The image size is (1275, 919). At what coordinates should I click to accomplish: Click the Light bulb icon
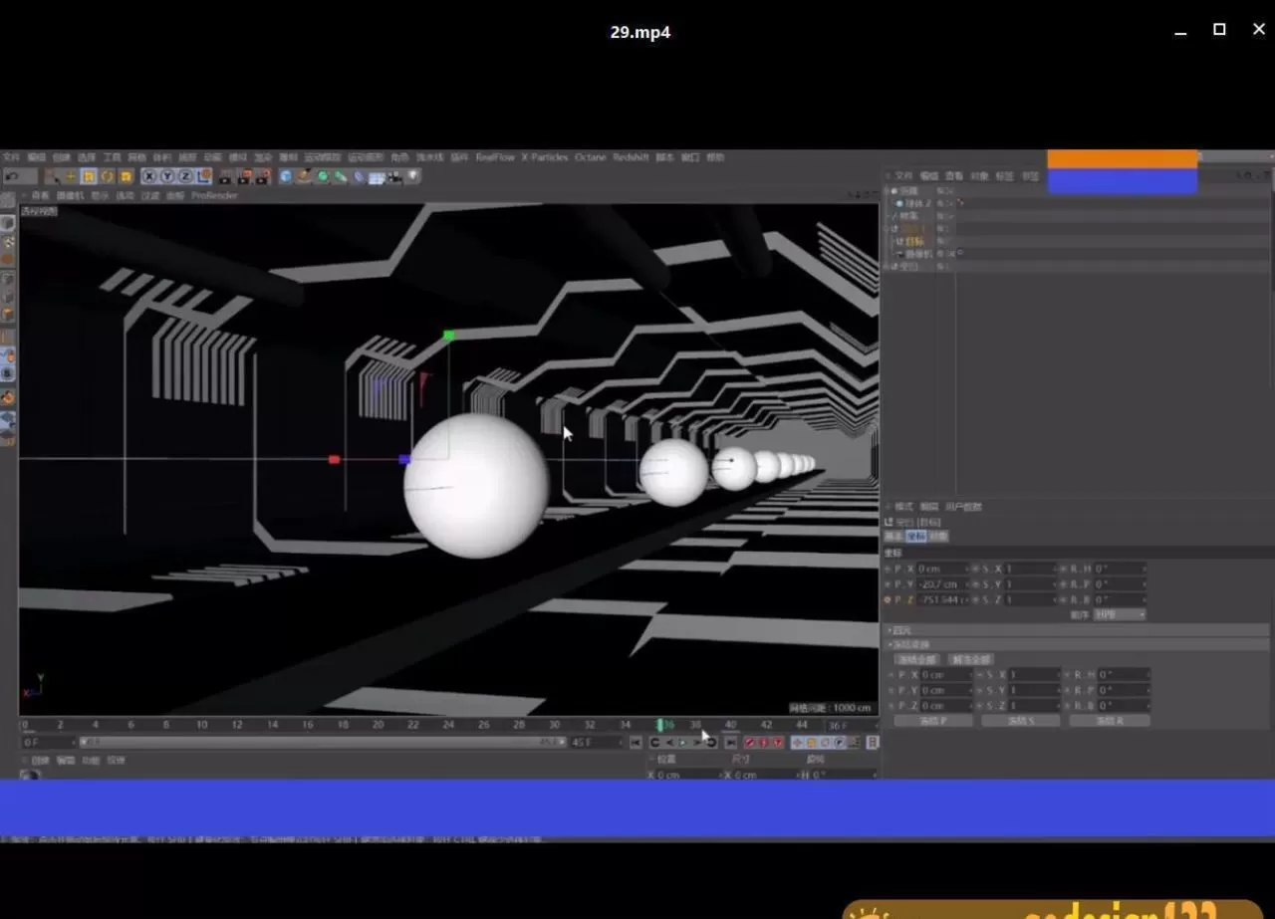pos(412,176)
